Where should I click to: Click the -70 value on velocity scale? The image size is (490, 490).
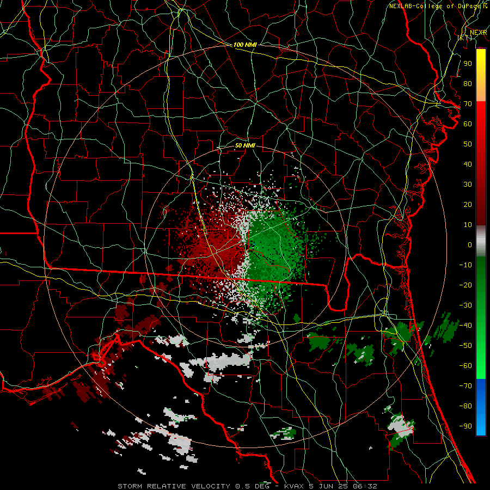click(x=465, y=386)
